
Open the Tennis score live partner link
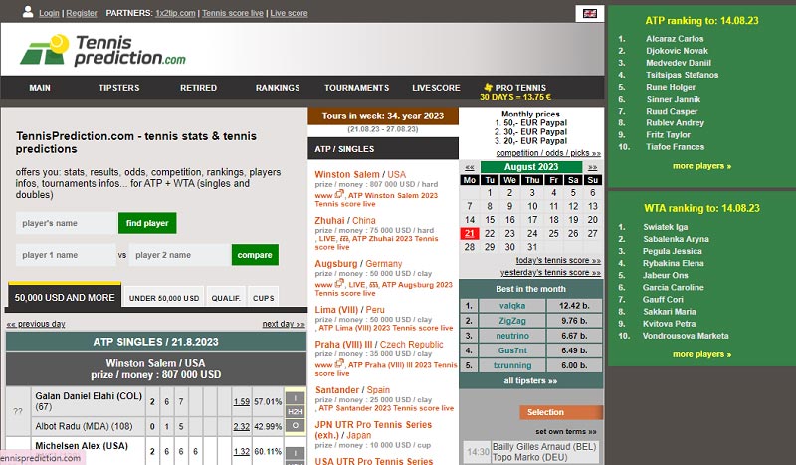click(233, 13)
